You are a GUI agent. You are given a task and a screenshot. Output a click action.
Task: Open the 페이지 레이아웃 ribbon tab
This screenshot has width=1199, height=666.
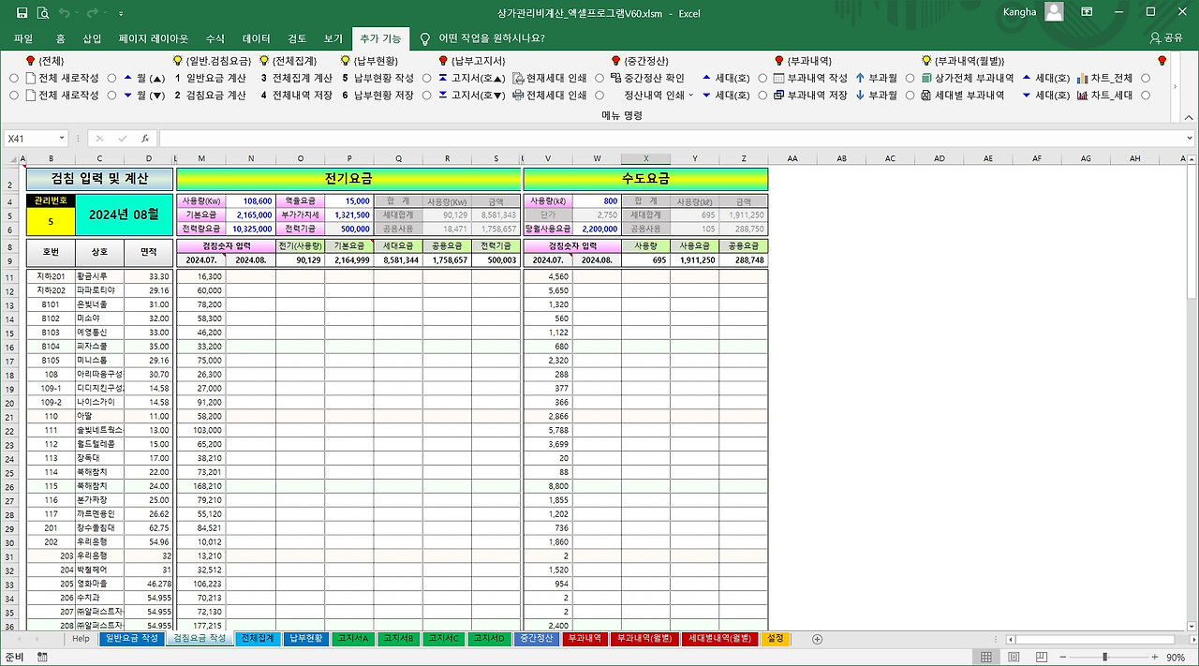pyautogui.click(x=154, y=38)
